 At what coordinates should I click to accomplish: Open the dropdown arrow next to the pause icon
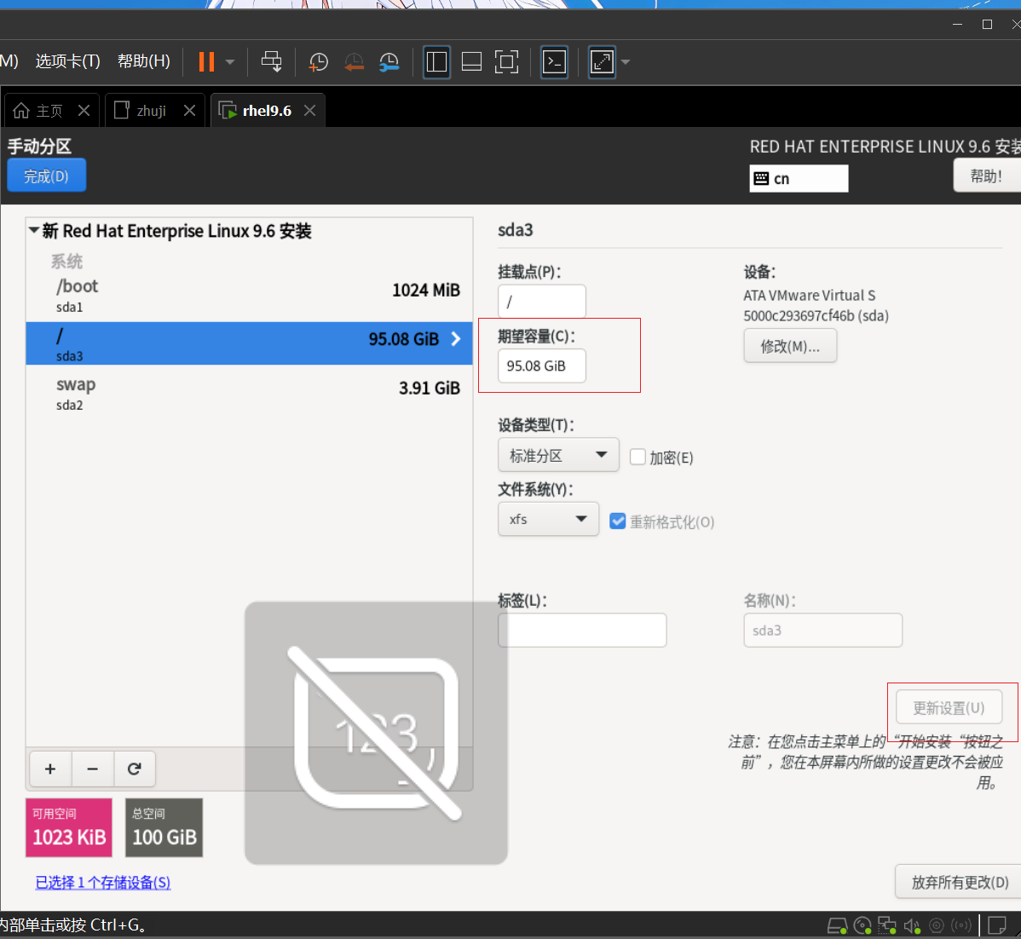230,62
